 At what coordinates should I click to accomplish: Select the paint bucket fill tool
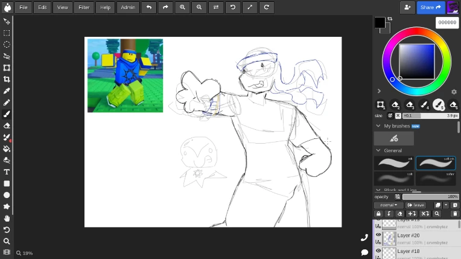(7, 149)
